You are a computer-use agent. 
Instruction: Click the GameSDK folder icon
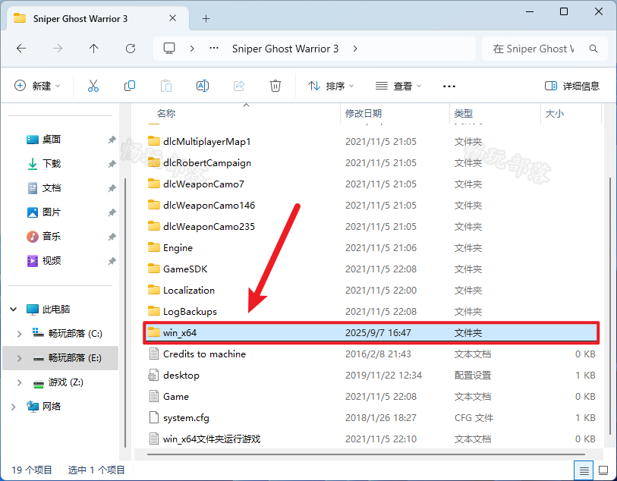[154, 269]
